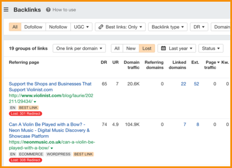Click the Lost: 308 Redirect badge

click(25, 160)
